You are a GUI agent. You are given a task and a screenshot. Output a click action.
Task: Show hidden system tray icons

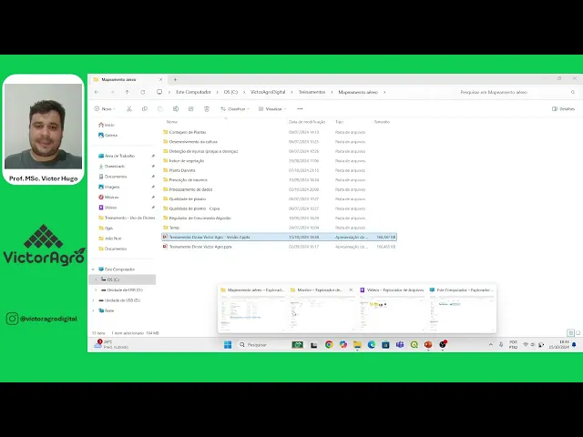pyautogui.click(x=491, y=345)
